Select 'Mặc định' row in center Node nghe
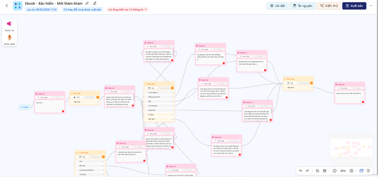 coord(159,119)
